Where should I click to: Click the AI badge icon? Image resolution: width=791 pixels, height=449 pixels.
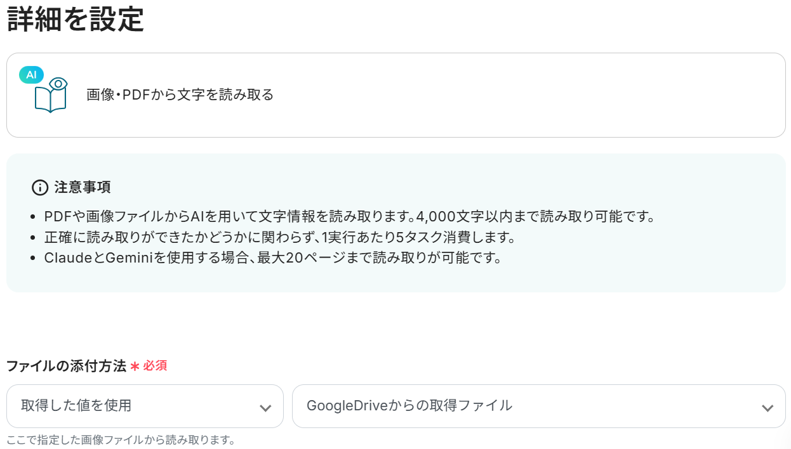pyautogui.click(x=31, y=74)
